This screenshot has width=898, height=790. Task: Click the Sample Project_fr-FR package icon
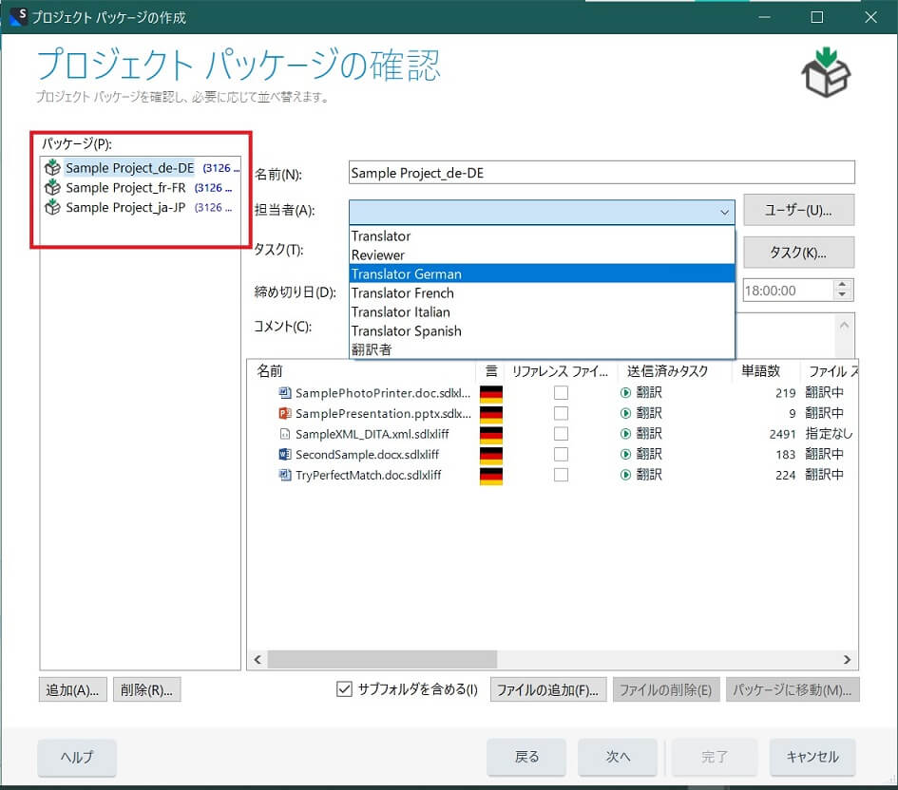point(53,188)
